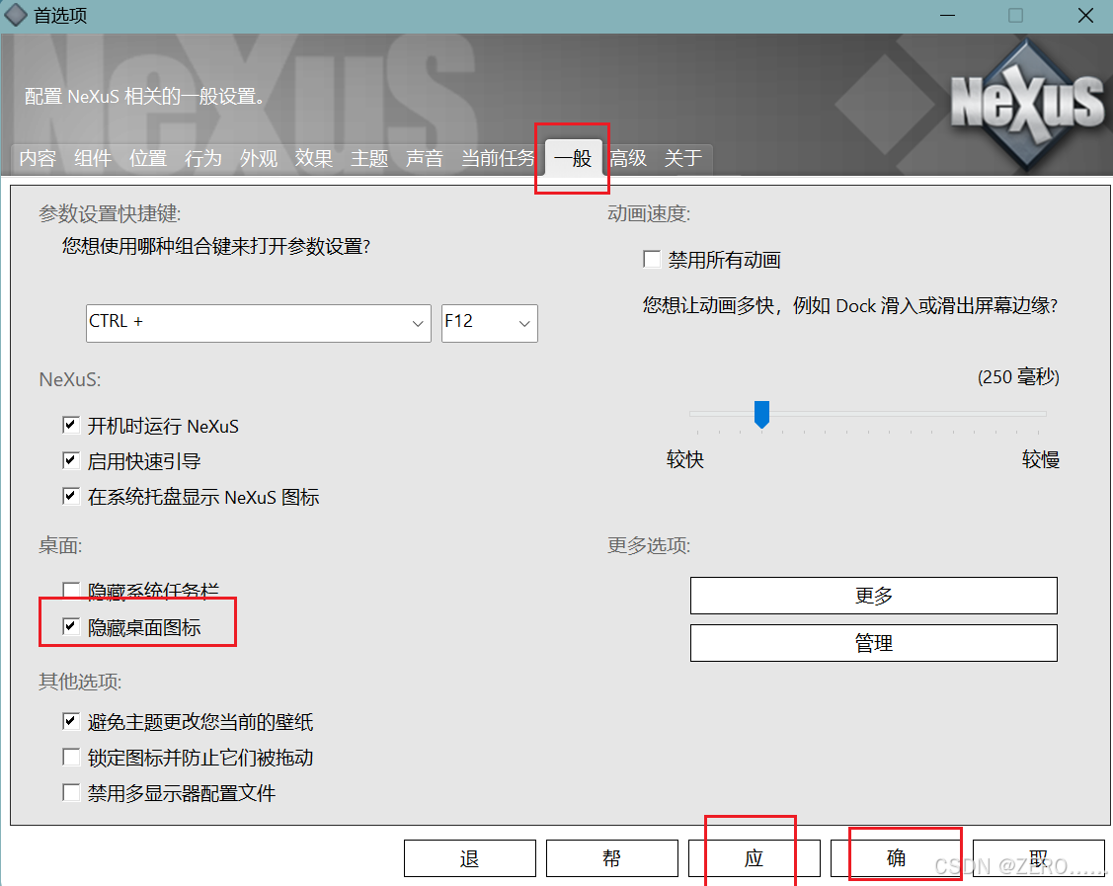1113x886 pixels.
Task: Enable 锁定图标并防止它们被拖动
Action: tap(71, 757)
